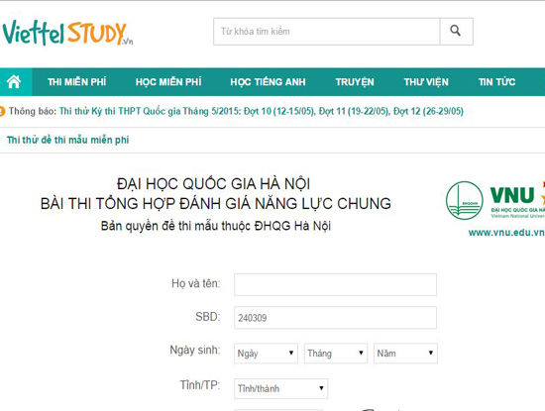Click the Thông báo label text

pos(33,112)
